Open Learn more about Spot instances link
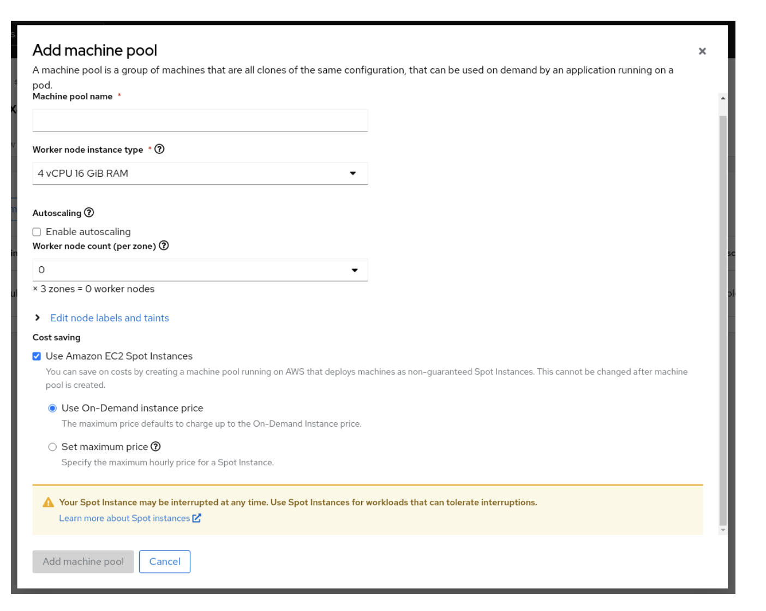 124,518
